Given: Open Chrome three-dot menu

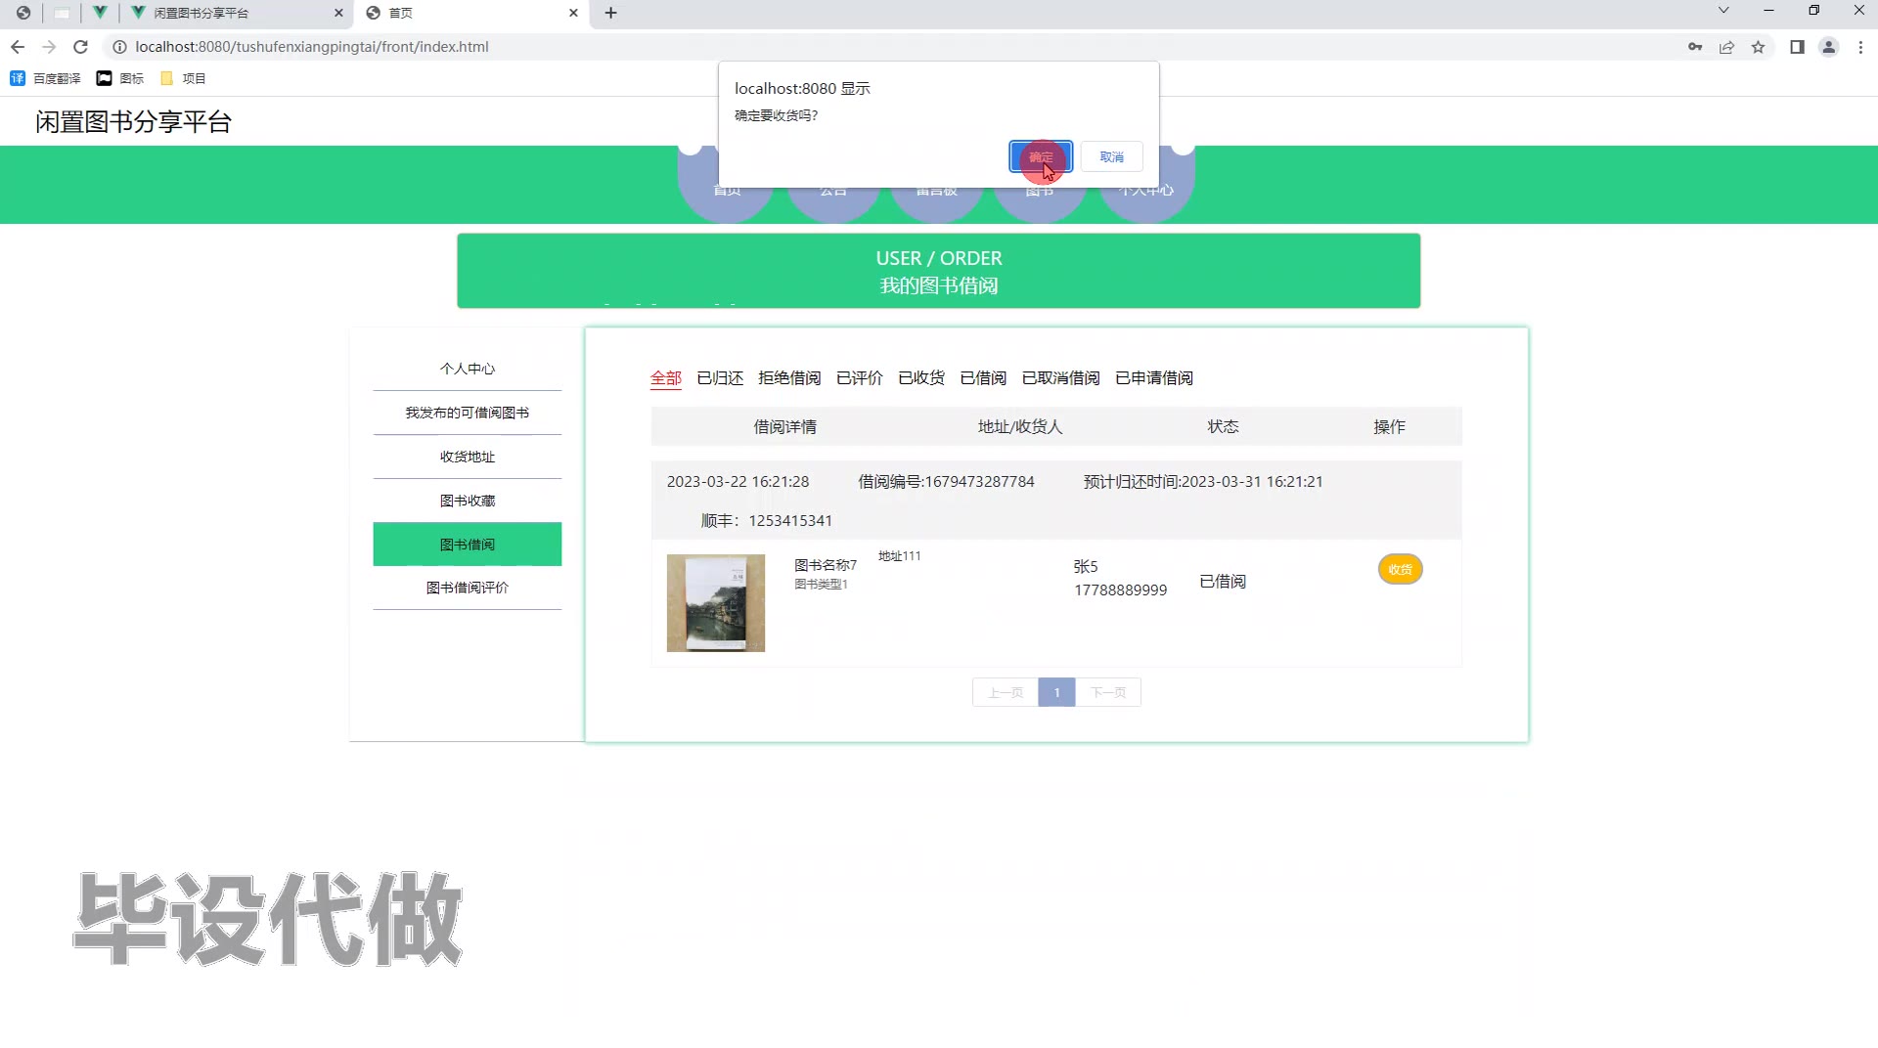Looking at the screenshot, I should pos(1860,47).
